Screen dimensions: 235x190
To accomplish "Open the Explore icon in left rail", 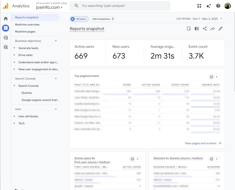I will tap(5, 38).
